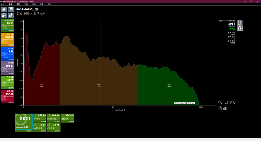
Task: Click the world maximum value 11125
Action: (x=232, y=43)
